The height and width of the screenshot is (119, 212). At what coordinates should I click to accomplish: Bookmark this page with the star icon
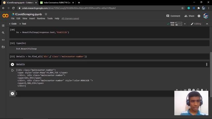[x=183, y=8]
